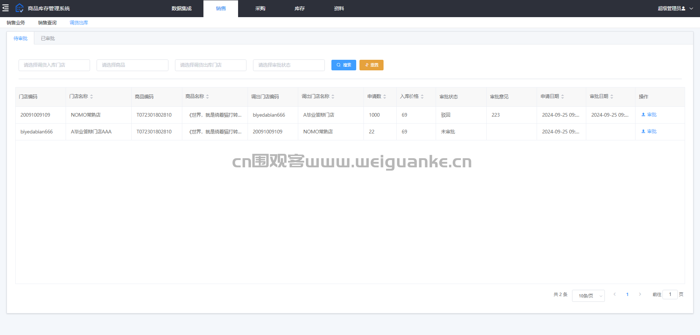Click the 超级管理员 user avatar icon
Screen dimensions: 700x335
click(683, 8)
